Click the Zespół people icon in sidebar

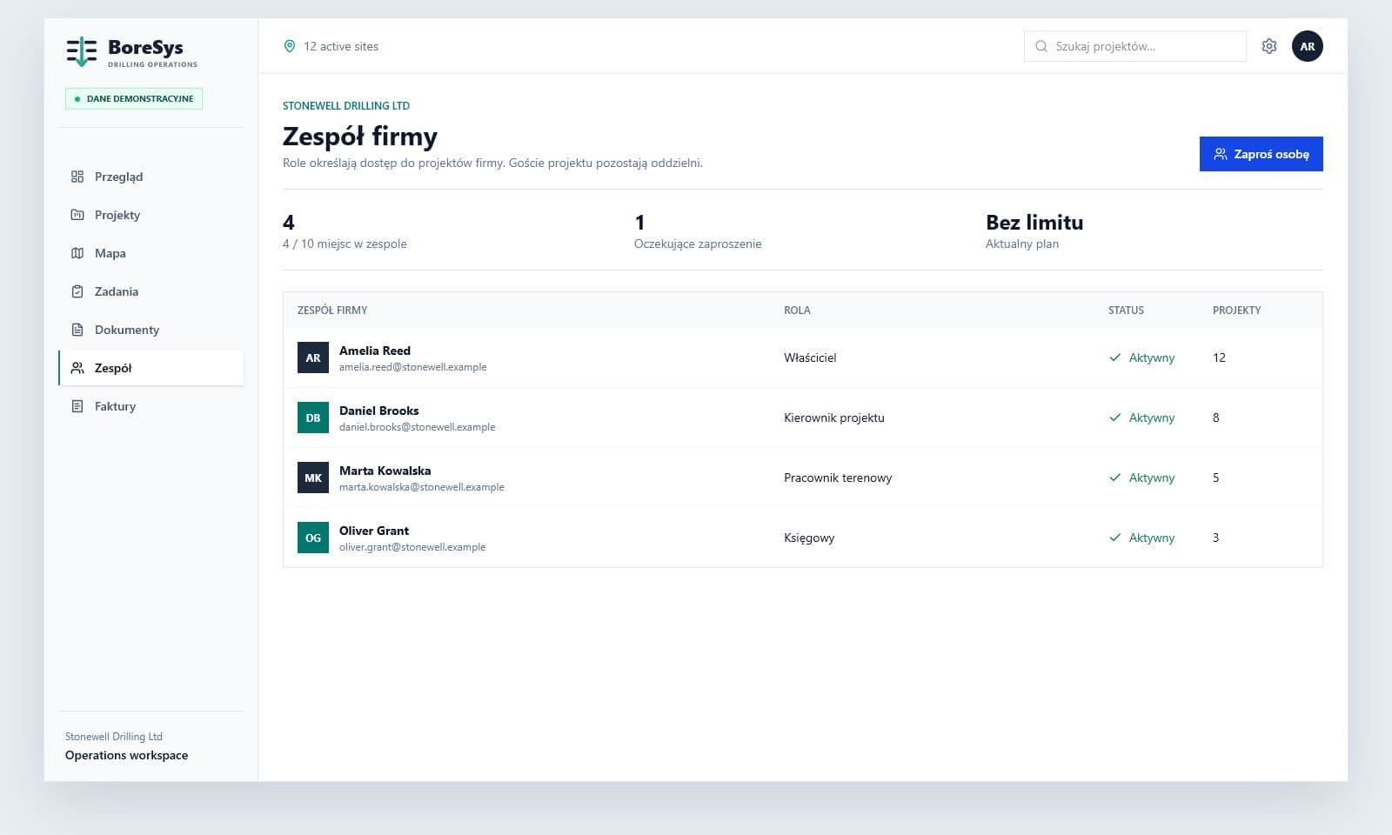(x=77, y=368)
